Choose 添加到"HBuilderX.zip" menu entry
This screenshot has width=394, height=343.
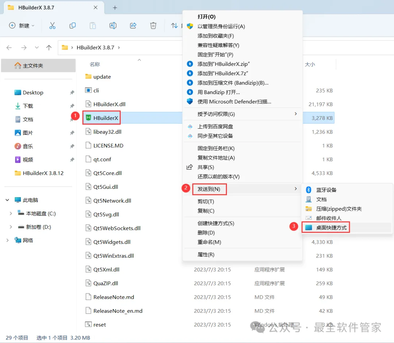[224, 64]
